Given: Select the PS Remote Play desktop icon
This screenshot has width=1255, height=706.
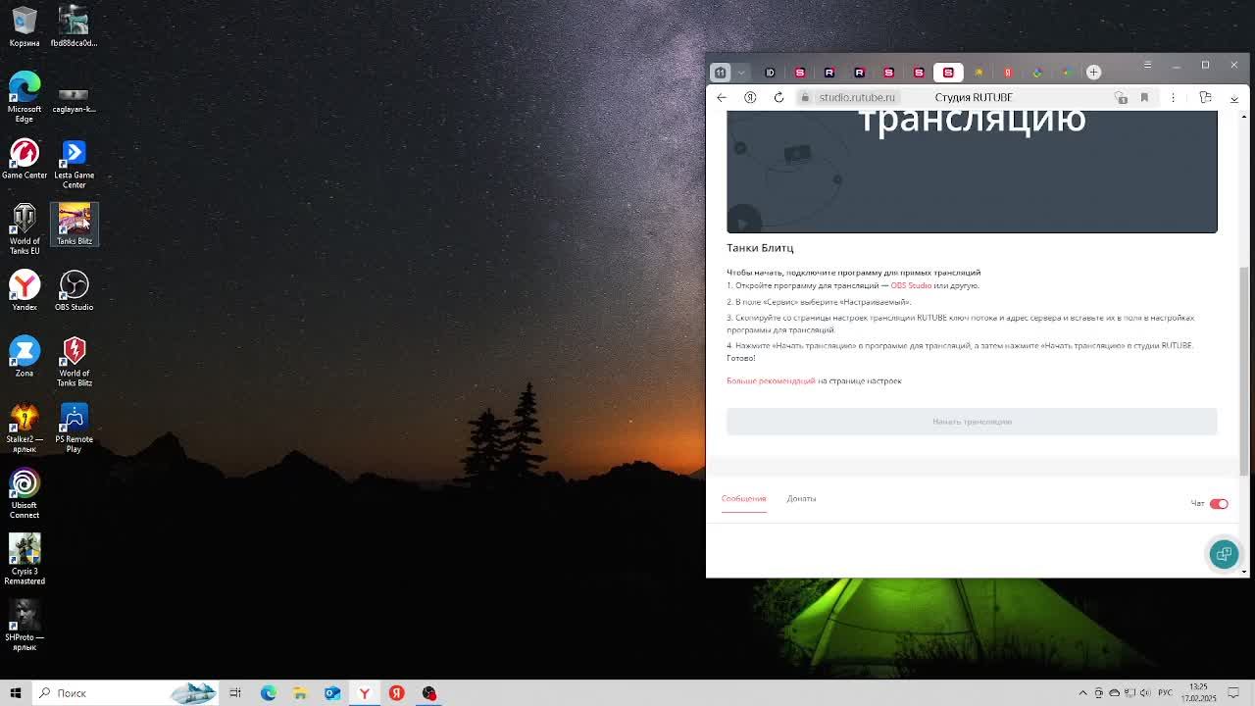Looking at the screenshot, I should pos(74,427).
